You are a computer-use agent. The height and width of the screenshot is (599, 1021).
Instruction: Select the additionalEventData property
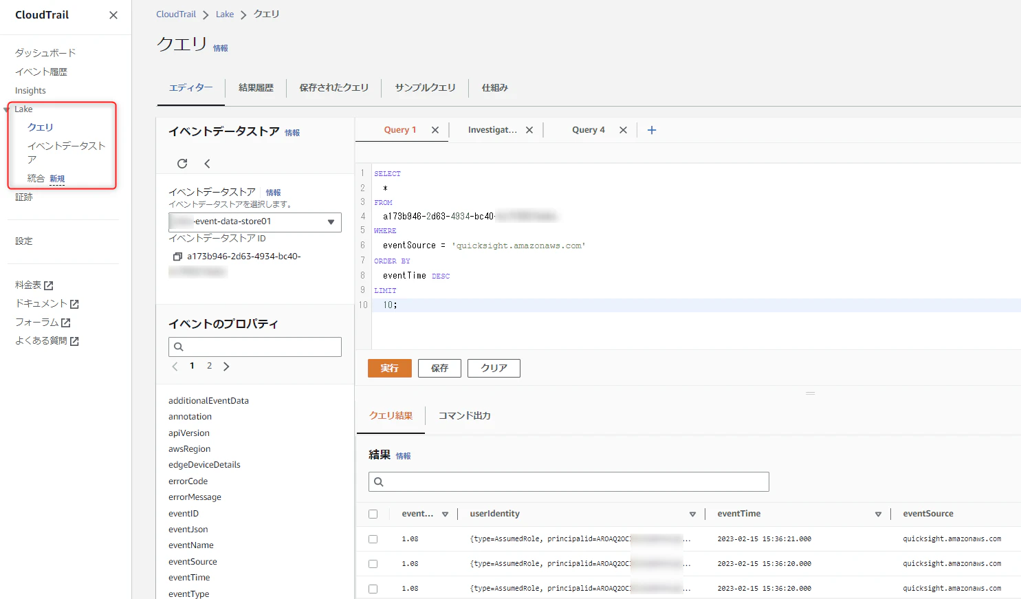(208, 401)
